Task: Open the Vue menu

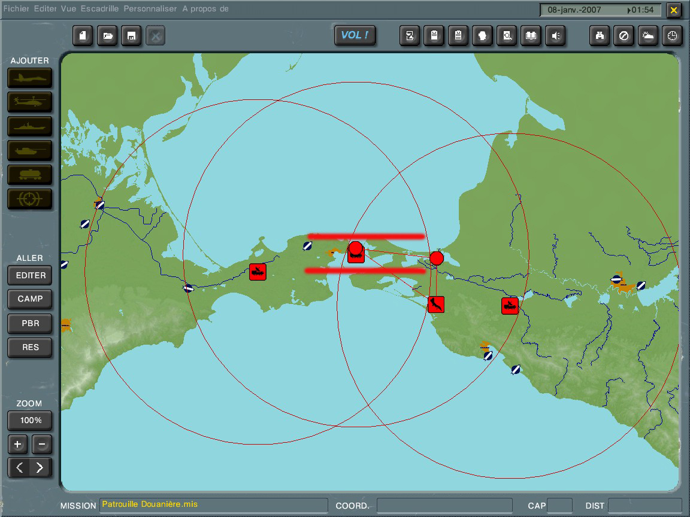Action: 69,9
